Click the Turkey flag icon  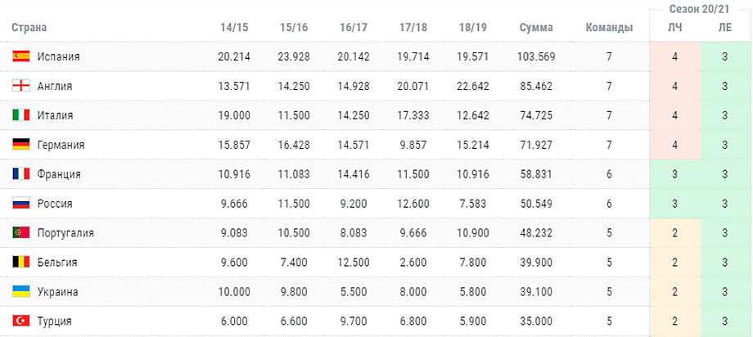pyautogui.click(x=21, y=321)
